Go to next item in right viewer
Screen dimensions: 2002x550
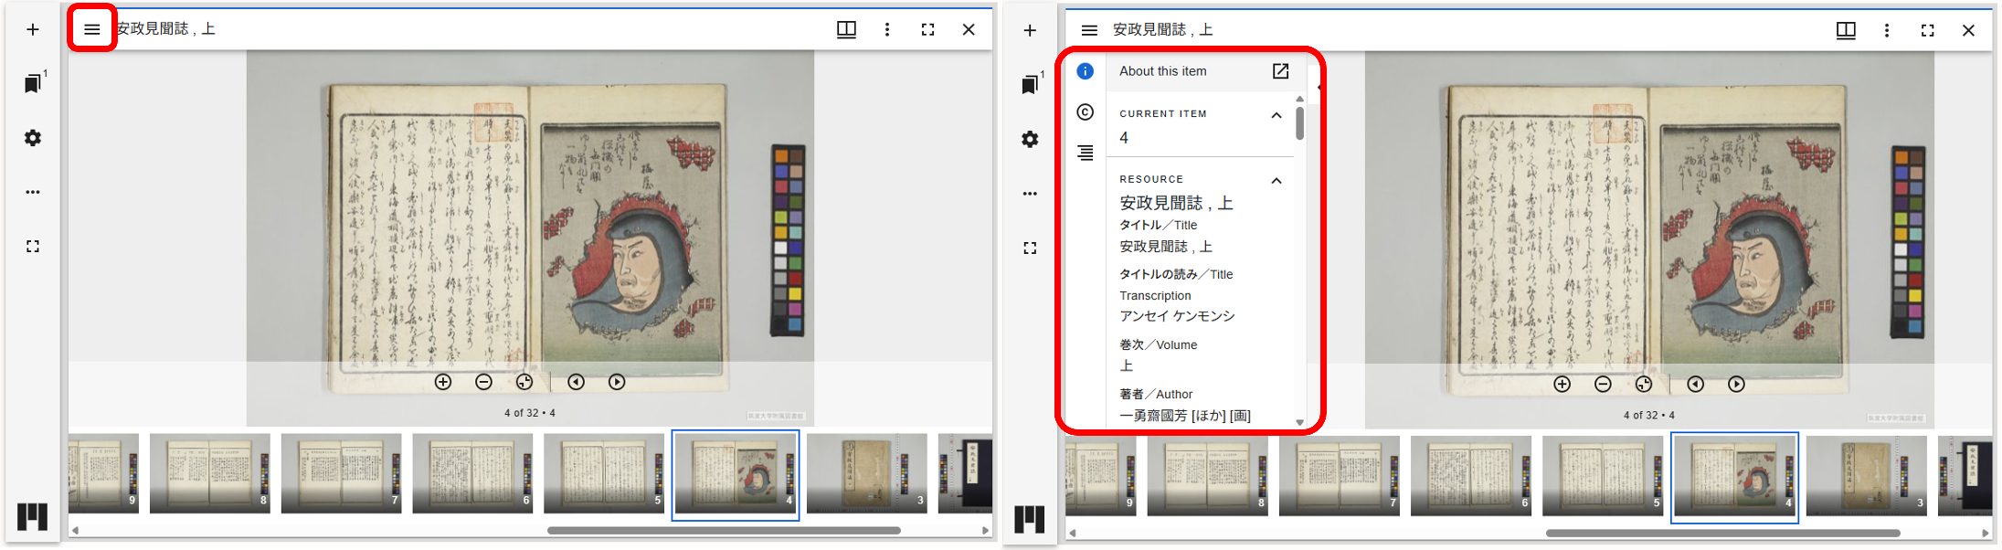(x=1736, y=385)
